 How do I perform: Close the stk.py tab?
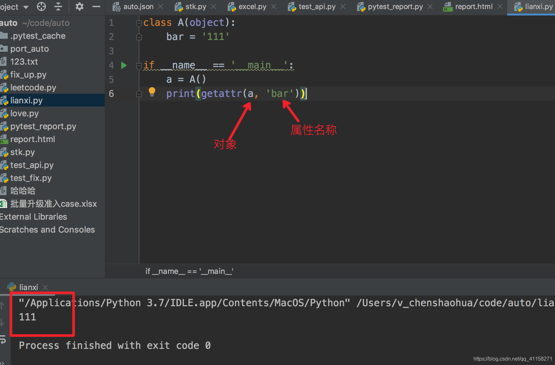213,6
